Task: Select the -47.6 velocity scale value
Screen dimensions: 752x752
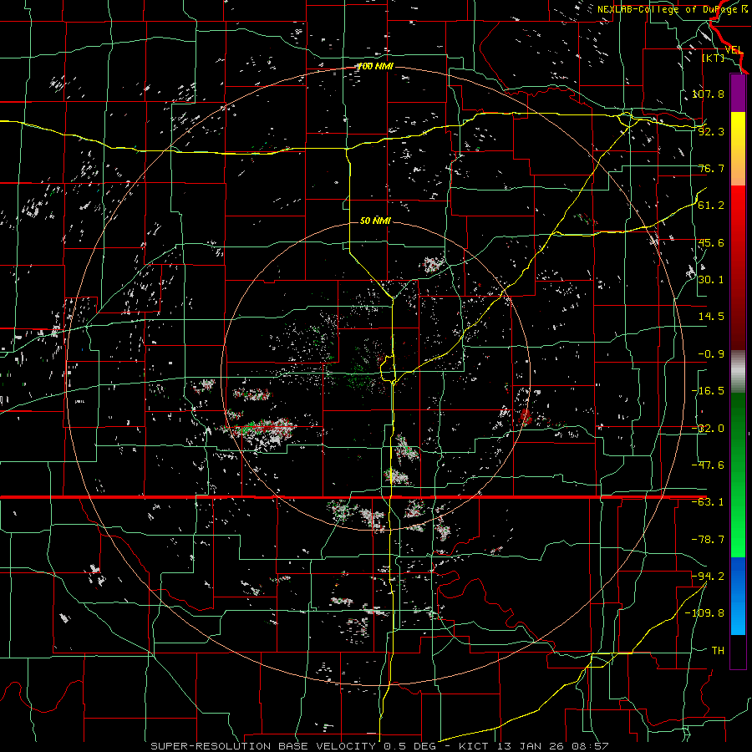Action: [x=709, y=465]
